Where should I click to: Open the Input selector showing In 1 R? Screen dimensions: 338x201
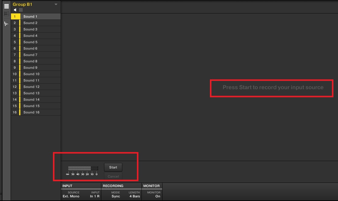point(95,196)
